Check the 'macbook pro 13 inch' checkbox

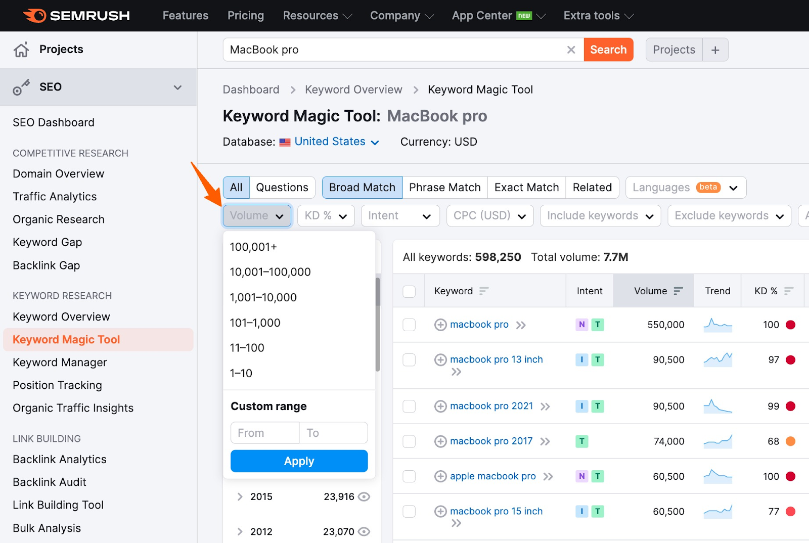(409, 359)
